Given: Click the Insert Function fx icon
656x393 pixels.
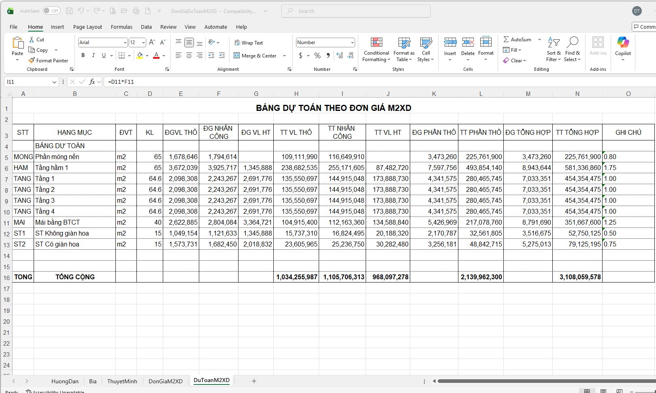Looking at the screenshot, I should click(x=92, y=82).
